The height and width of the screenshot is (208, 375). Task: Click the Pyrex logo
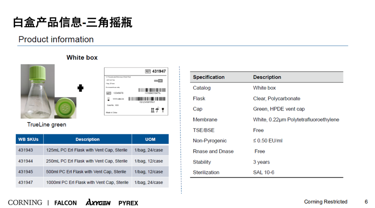128,203
